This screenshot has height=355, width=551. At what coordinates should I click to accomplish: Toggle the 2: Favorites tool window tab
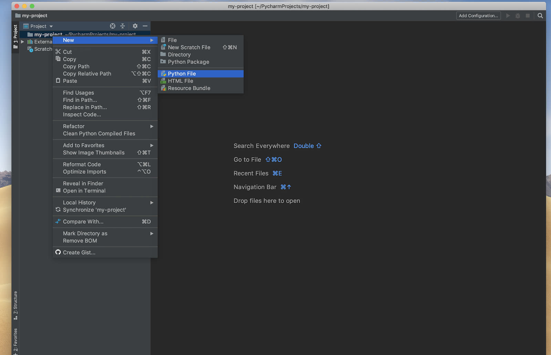[x=15, y=341]
